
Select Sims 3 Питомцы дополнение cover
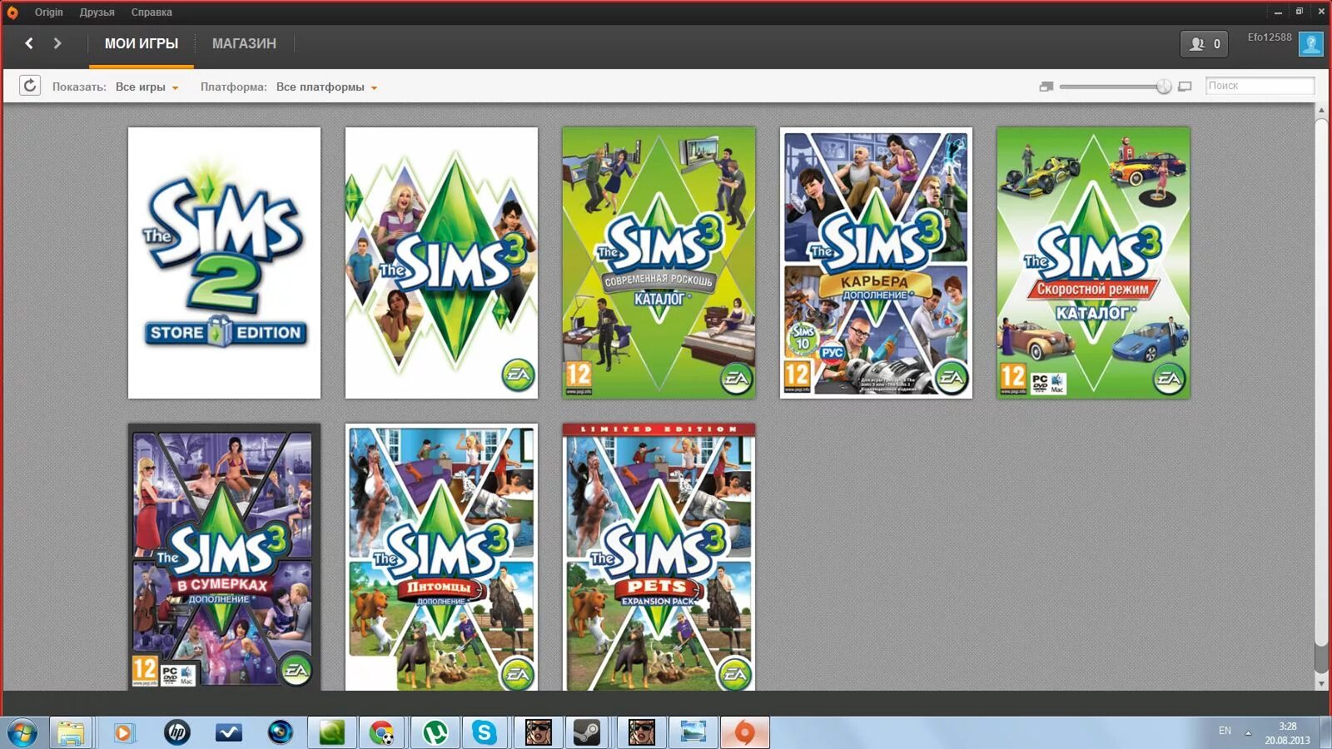(441, 558)
